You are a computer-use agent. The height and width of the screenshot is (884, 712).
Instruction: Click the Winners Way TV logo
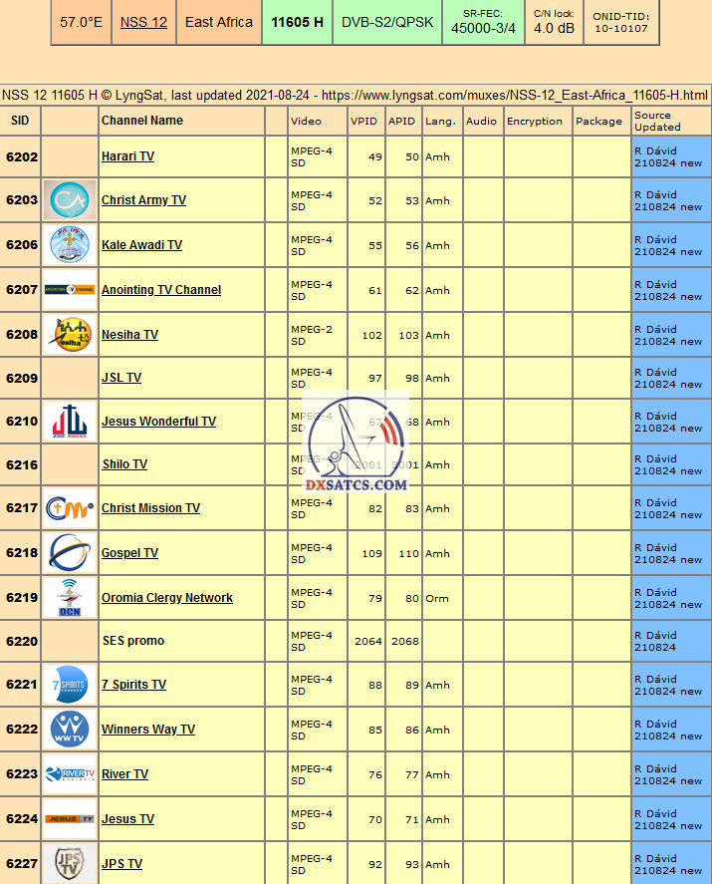tap(70, 729)
